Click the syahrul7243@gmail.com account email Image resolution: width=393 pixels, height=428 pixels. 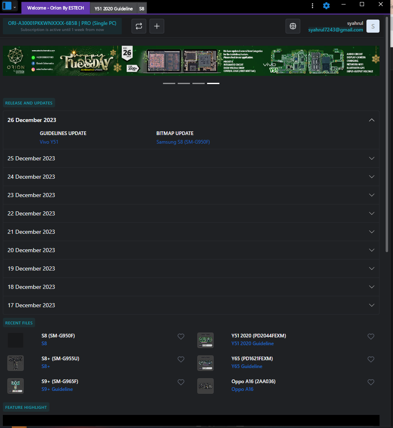pos(336,30)
